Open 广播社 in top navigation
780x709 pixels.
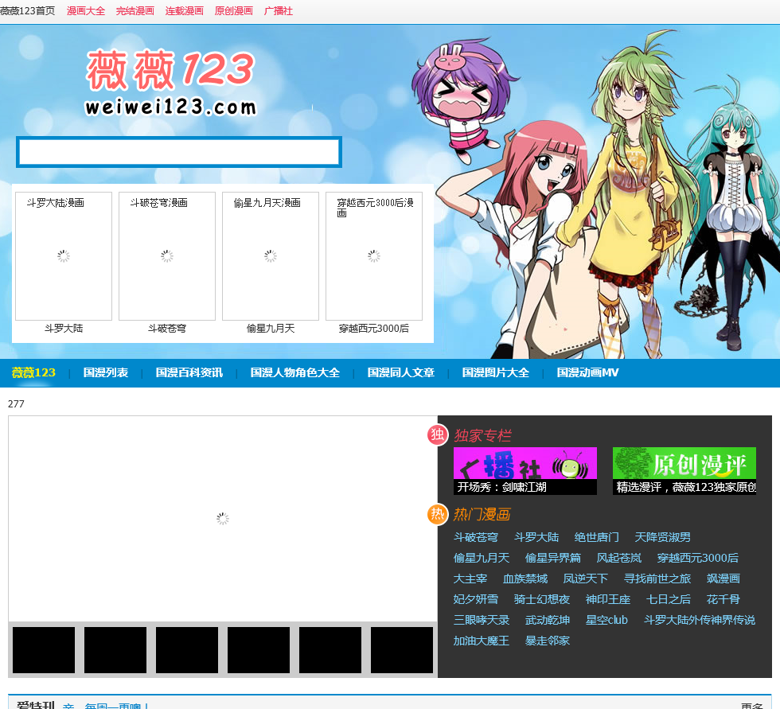[x=278, y=11]
